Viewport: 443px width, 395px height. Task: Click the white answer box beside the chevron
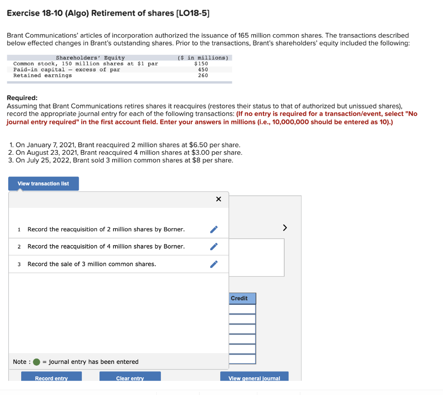point(257,257)
